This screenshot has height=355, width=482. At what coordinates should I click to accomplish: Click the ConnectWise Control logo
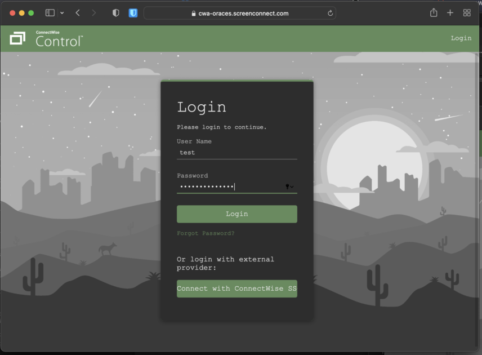46,39
